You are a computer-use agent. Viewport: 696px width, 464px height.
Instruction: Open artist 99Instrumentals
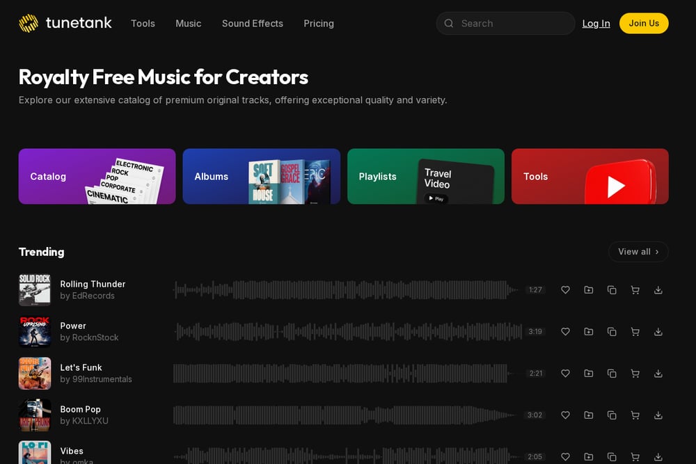click(x=102, y=379)
